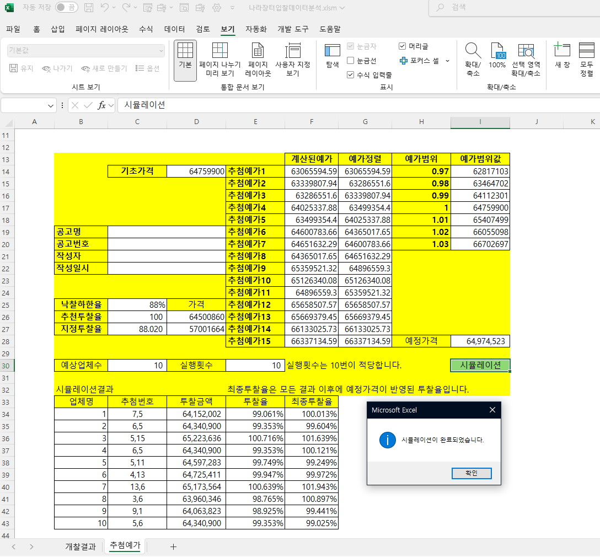Click the column header I
This screenshot has height=557, width=600.
(x=480, y=122)
